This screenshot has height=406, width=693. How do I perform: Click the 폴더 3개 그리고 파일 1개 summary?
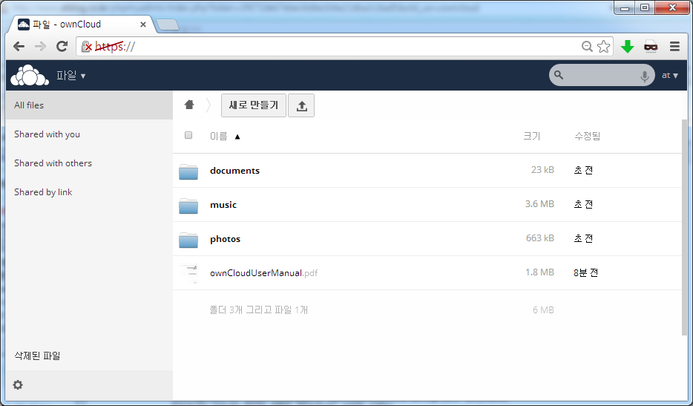(x=258, y=310)
